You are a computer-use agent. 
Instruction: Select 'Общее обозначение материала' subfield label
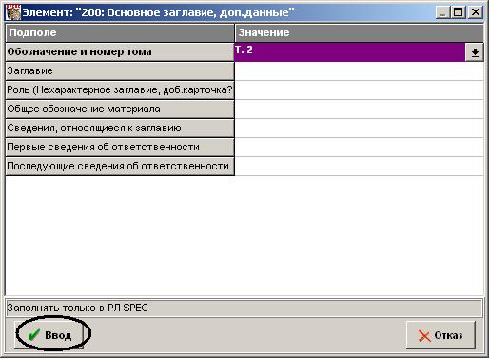point(120,109)
